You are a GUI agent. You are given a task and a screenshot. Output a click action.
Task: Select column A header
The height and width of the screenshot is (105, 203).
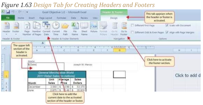tap(37, 50)
